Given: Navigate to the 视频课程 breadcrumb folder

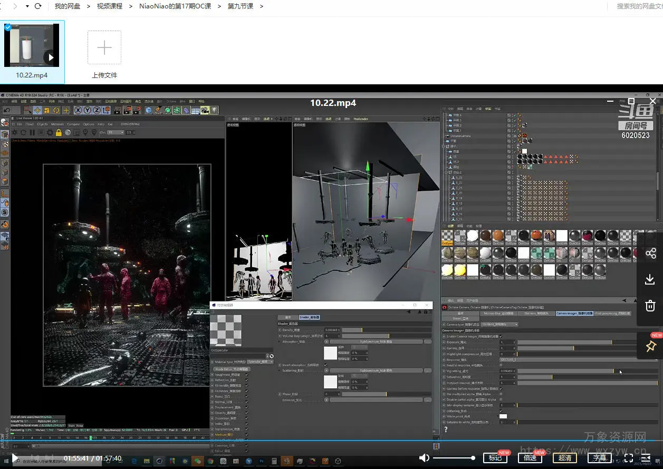Looking at the screenshot, I should [x=109, y=6].
